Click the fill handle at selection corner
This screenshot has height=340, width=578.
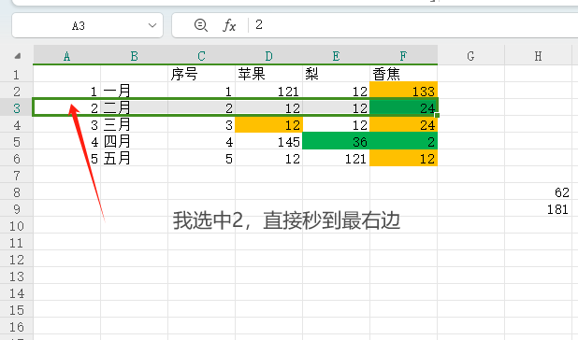click(437, 116)
